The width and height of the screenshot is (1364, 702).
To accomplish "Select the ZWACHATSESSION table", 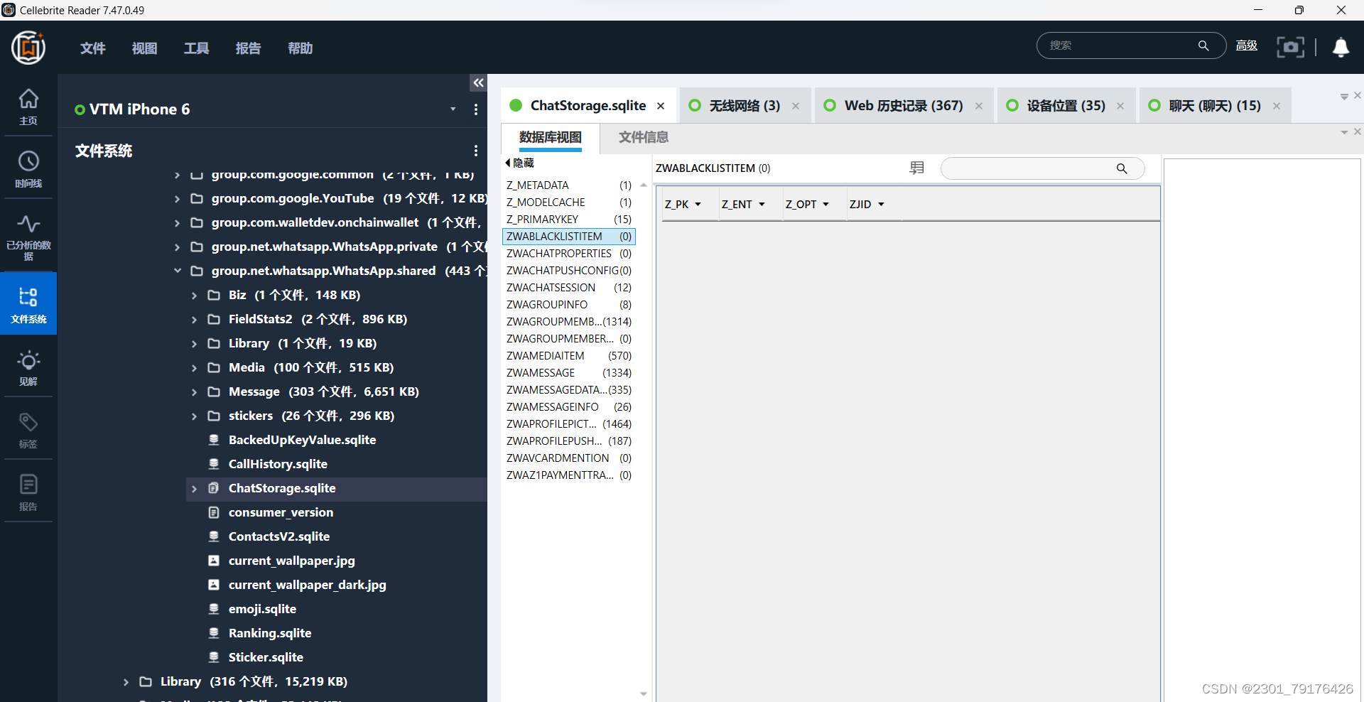I will [568, 288].
